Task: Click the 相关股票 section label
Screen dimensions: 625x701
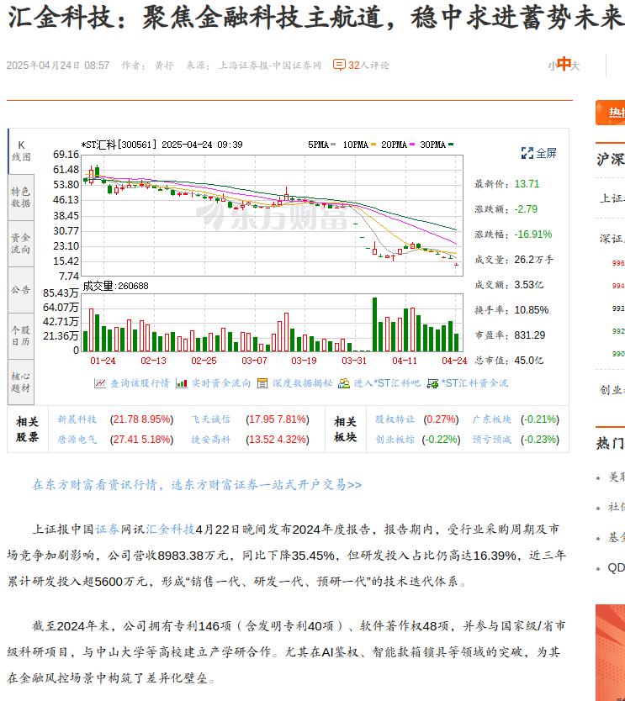Action: pos(27,430)
